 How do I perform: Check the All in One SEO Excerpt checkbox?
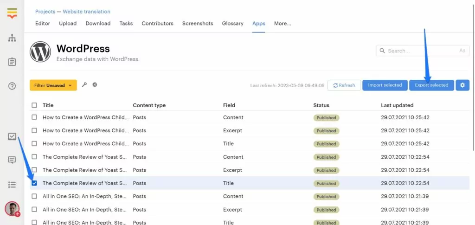click(x=34, y=209)
